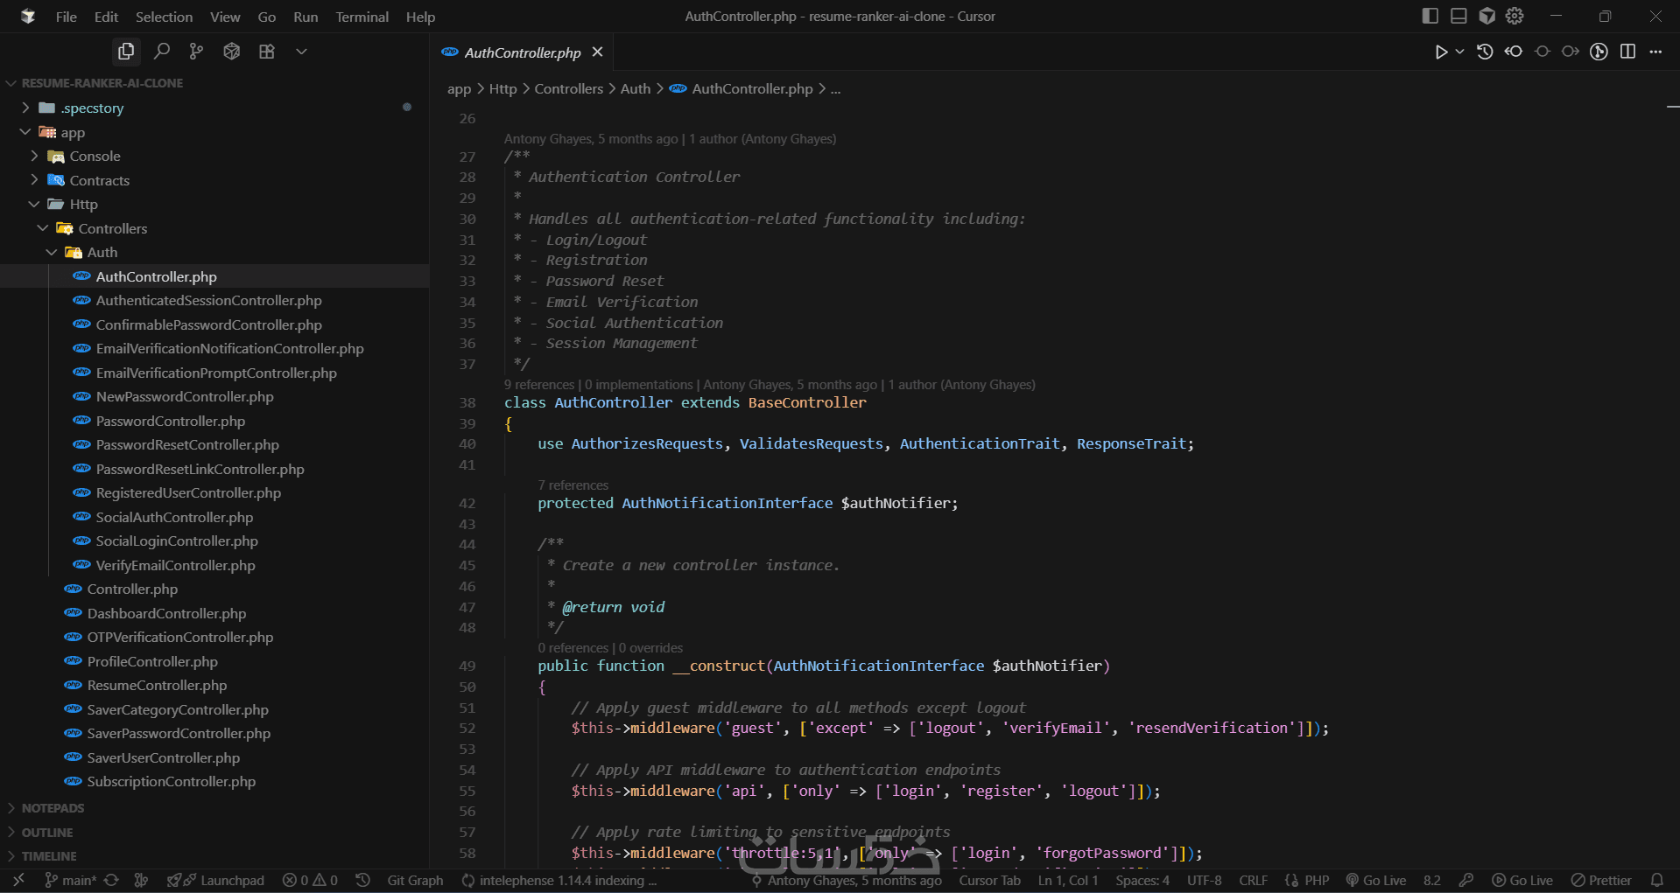Change indentation via Spaces: 4

click(1142, 880)
